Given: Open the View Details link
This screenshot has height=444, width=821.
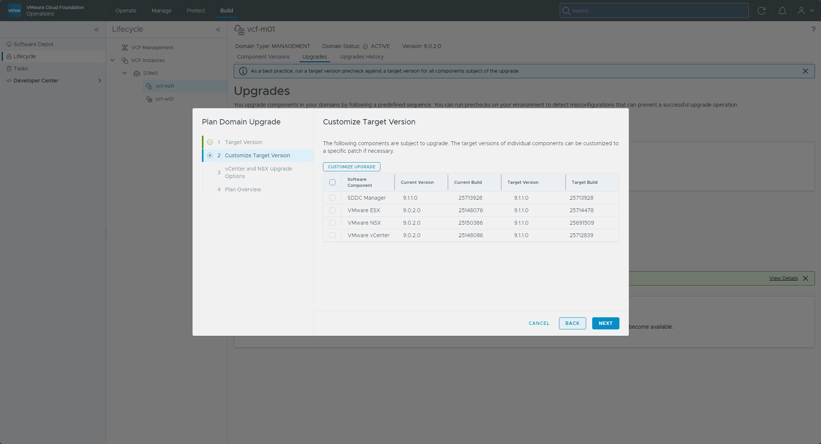Looking at the screenshot, I should pos(784,278).
